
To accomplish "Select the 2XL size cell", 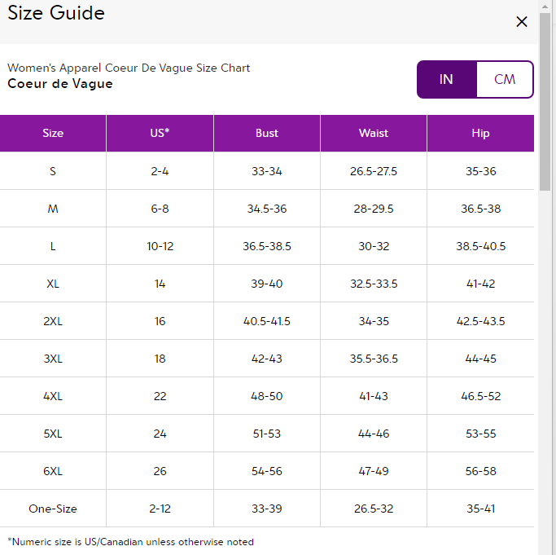I will (x=53, y=321).
